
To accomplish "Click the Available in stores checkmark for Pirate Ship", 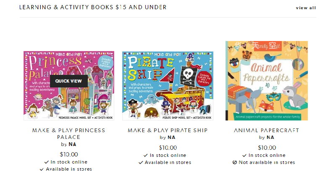I will click(x=141, y=162).
